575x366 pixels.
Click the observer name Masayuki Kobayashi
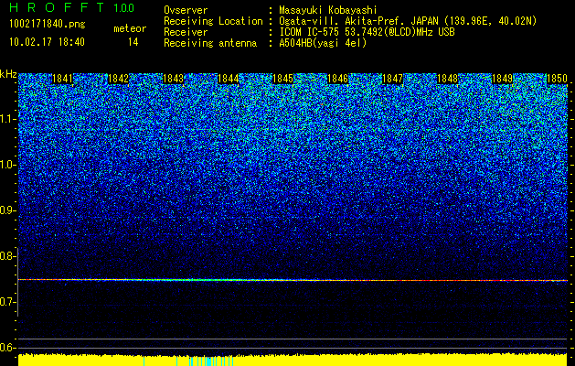(327, 10)
